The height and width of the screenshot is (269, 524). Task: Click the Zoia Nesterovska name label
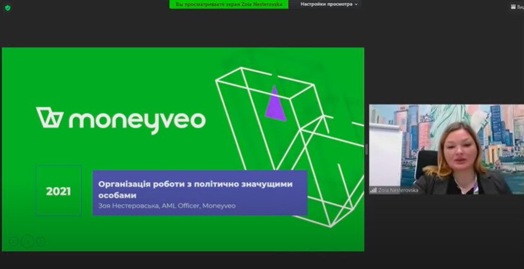click(398, 191)
